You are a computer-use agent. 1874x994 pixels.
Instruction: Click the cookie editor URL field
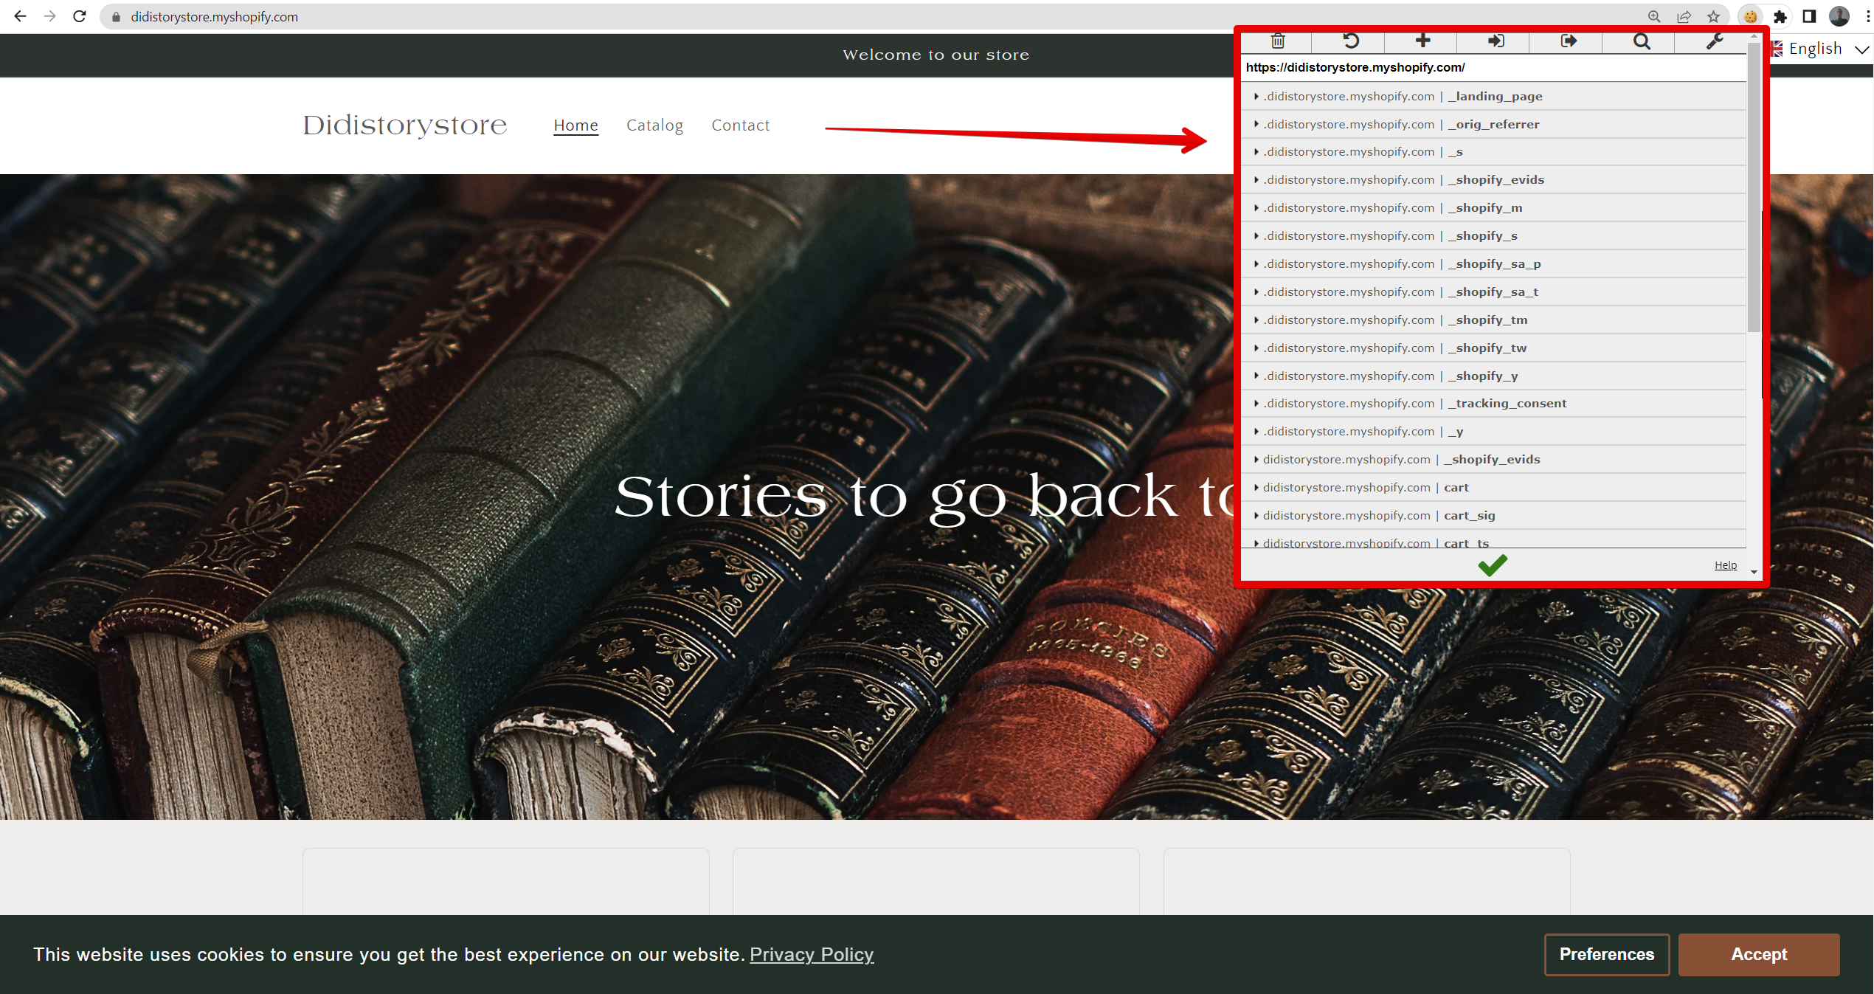(1493, 67)
